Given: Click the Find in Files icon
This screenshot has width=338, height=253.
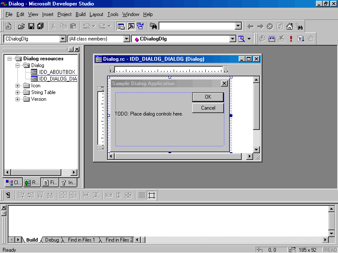Looking at the screenshot, I should pos(153,26).
